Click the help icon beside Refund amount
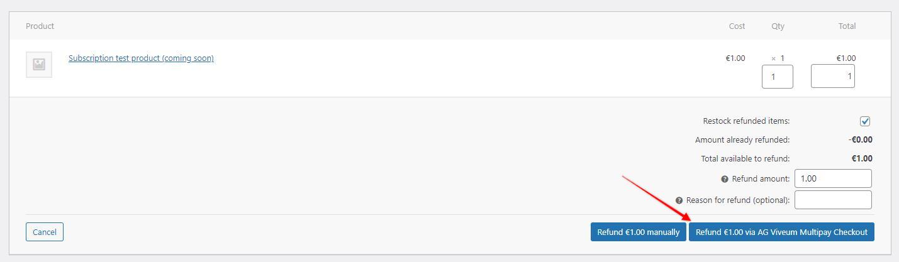The width and height of the screenshot is (899, 262). [725, 179]
